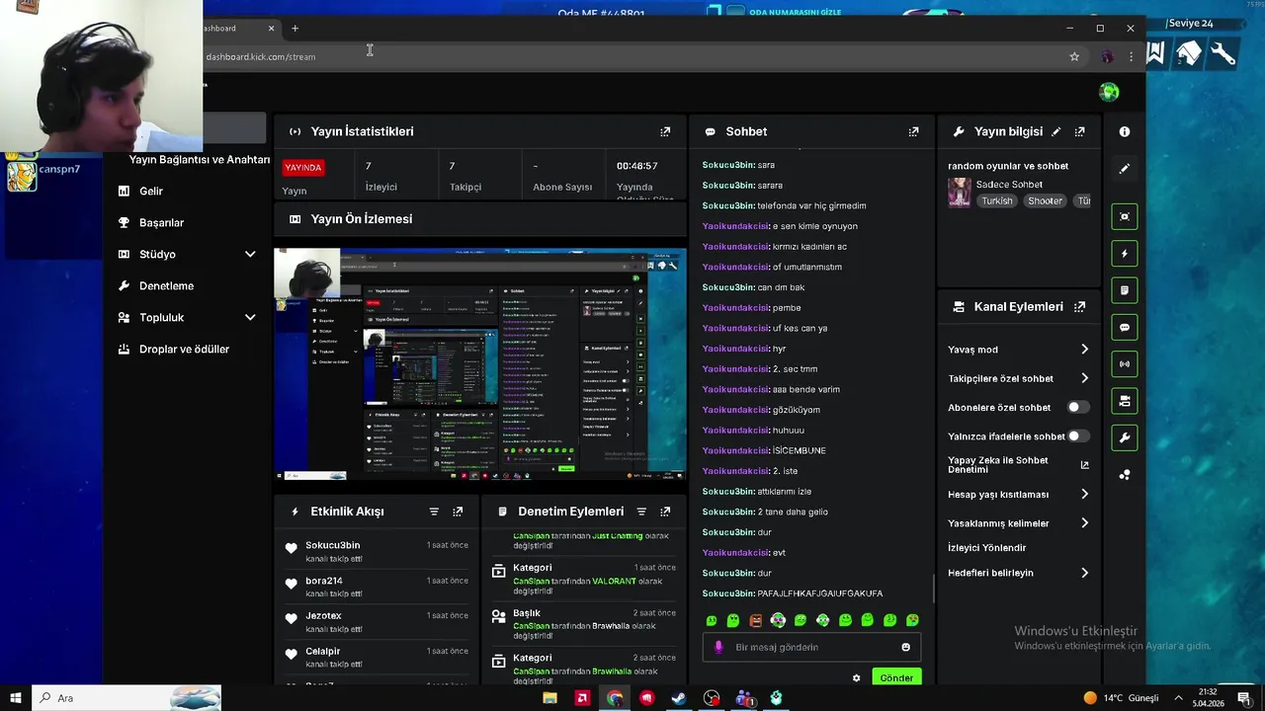
Task: Open Hedefleri belirleyin options arrow
Action: pos(1084,573)
